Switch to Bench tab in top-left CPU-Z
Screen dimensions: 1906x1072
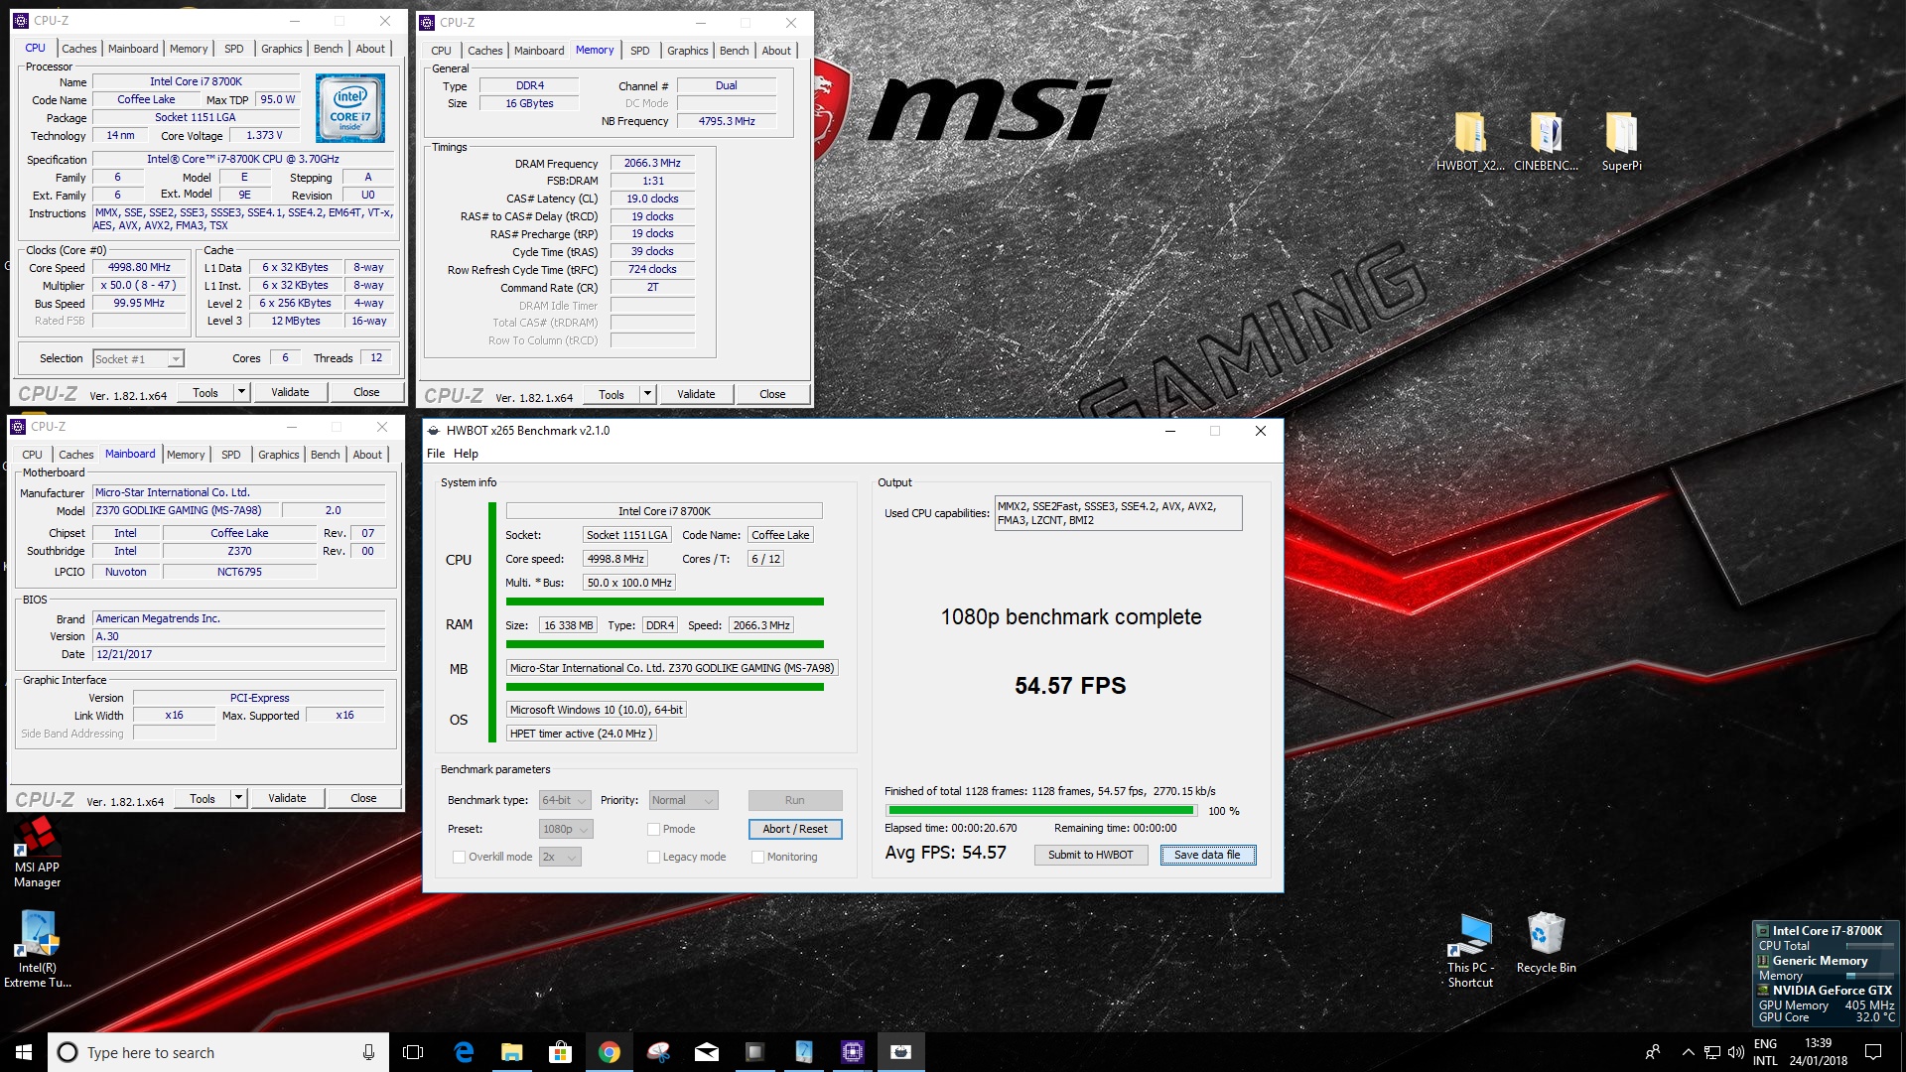coord(328,49)
